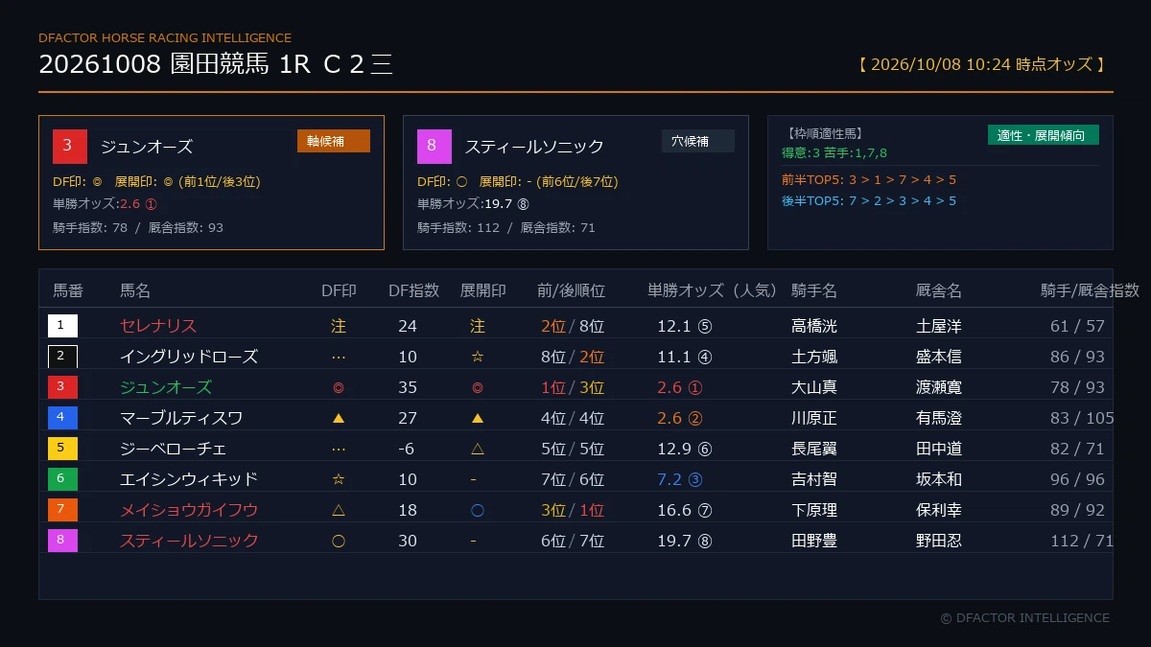Click the orange number 7 badge for メイショウガイフウ
This screenshot has width=1151, height=647.
click(x=62, y=510)
